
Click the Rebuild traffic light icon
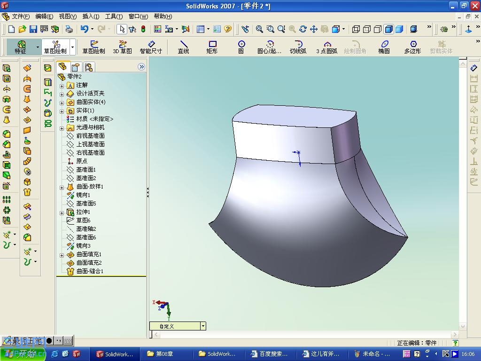[x=143, y=29]
